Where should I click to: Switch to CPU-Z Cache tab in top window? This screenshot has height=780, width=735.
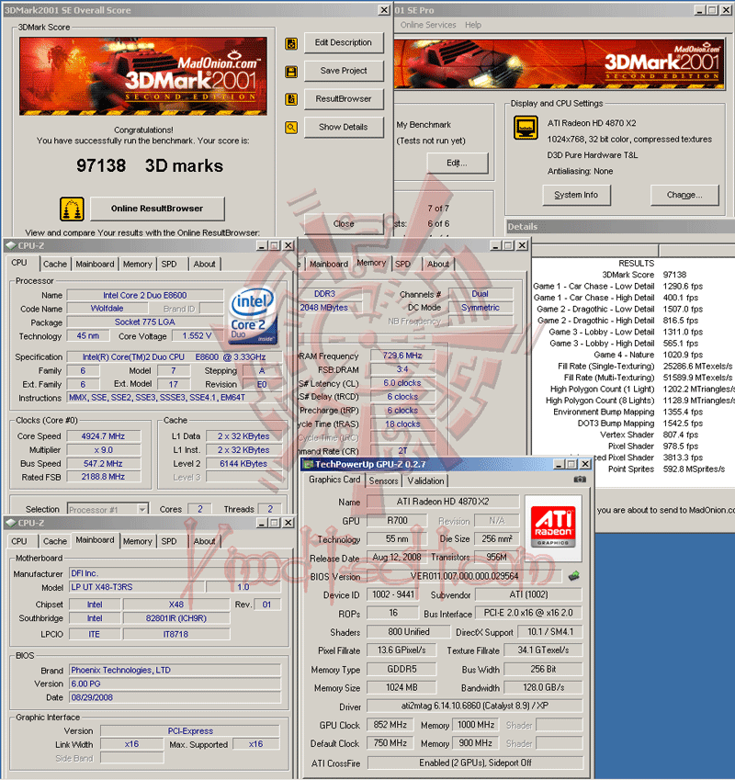55,265
